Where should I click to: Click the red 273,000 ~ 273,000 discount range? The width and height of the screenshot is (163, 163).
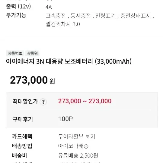click(85, 101)
